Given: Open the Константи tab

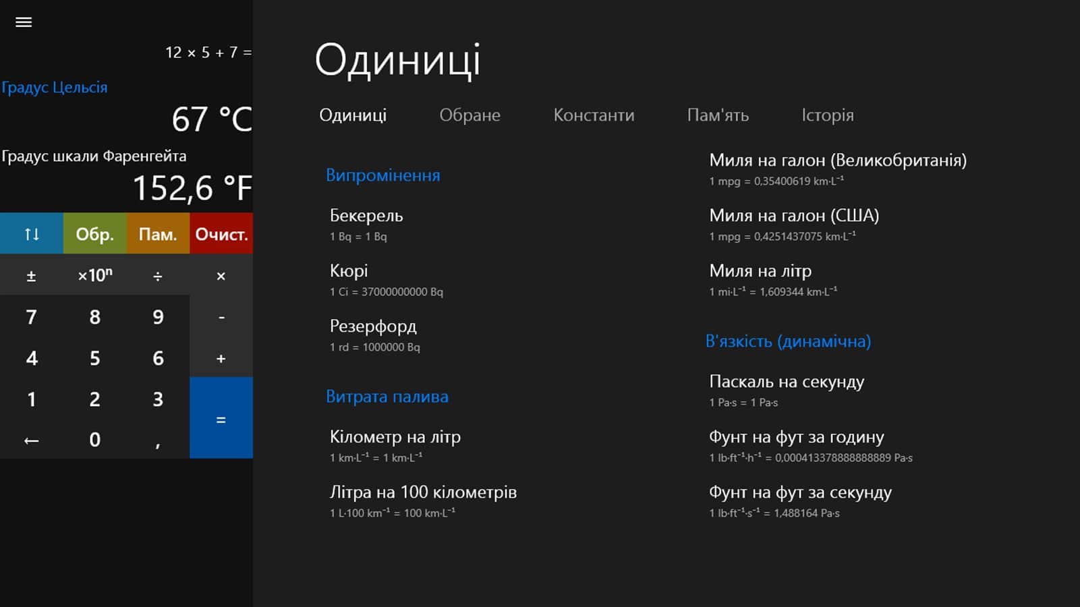Looking at the screenshot, I should pyautogui.click(x=593, y=115).
